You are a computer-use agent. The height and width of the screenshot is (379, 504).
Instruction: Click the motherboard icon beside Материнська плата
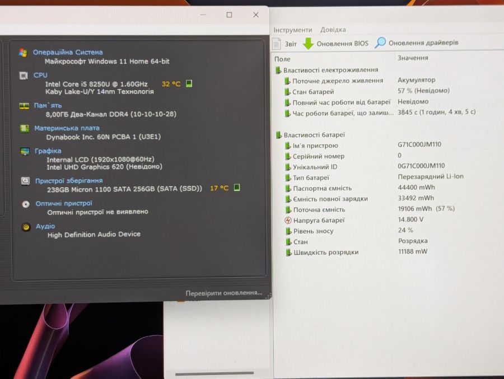coord(25,129)
